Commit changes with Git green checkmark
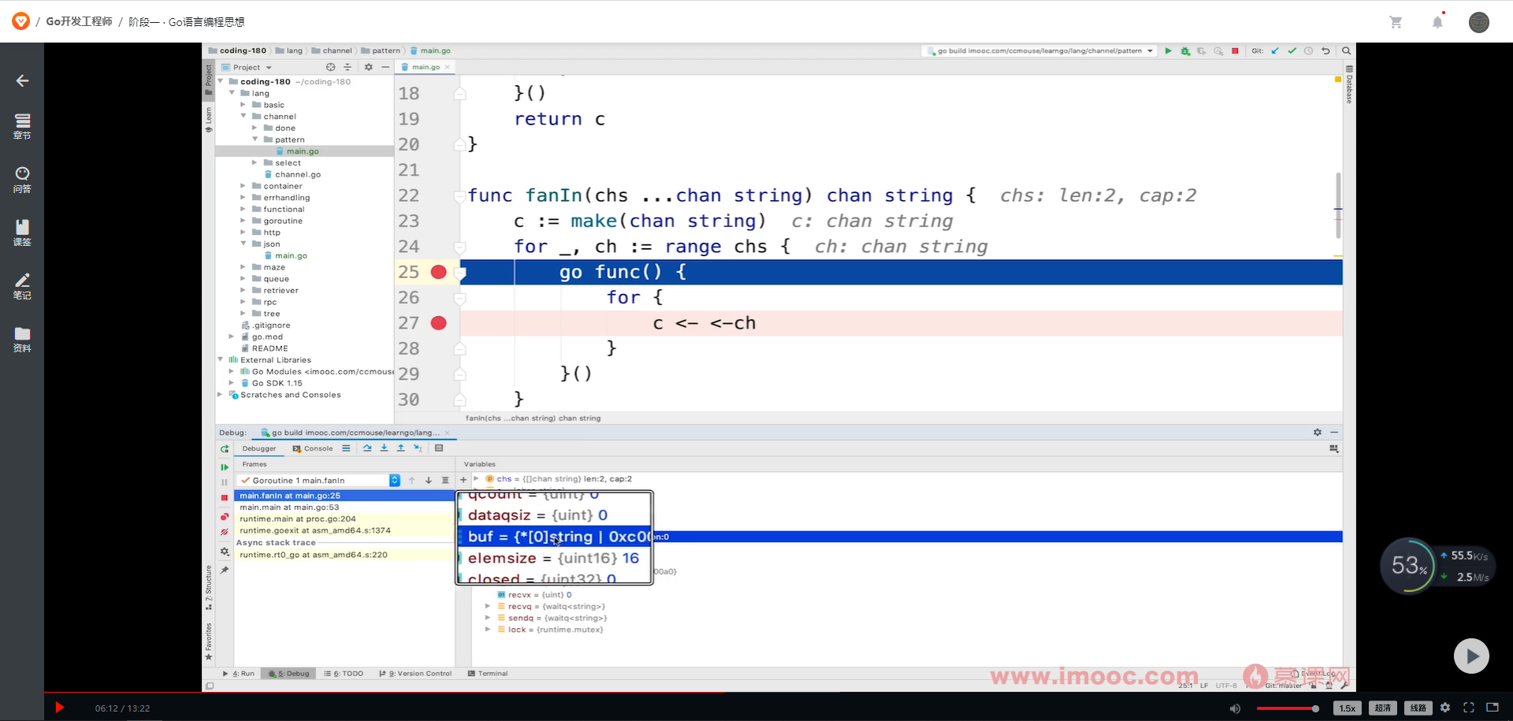The width and height of the screenshot is (1513, 721). [x=1292, y=50]
